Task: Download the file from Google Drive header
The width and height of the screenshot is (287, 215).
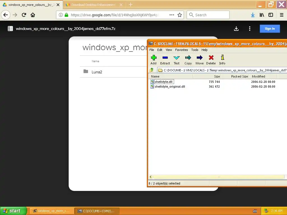Action: (x=236, y=29)
